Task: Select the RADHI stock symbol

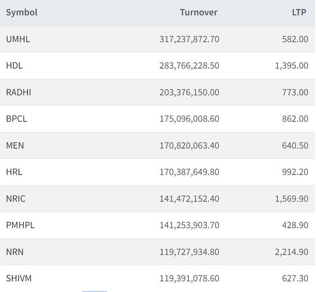Action: click(19, 92)
